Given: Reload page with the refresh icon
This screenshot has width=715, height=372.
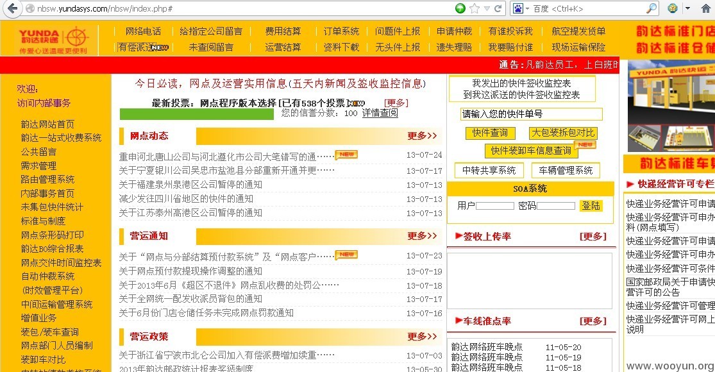Looking at the screenshot, I should pyautogui.click(x=498, y=8).
